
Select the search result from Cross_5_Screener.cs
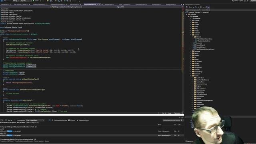92,131
